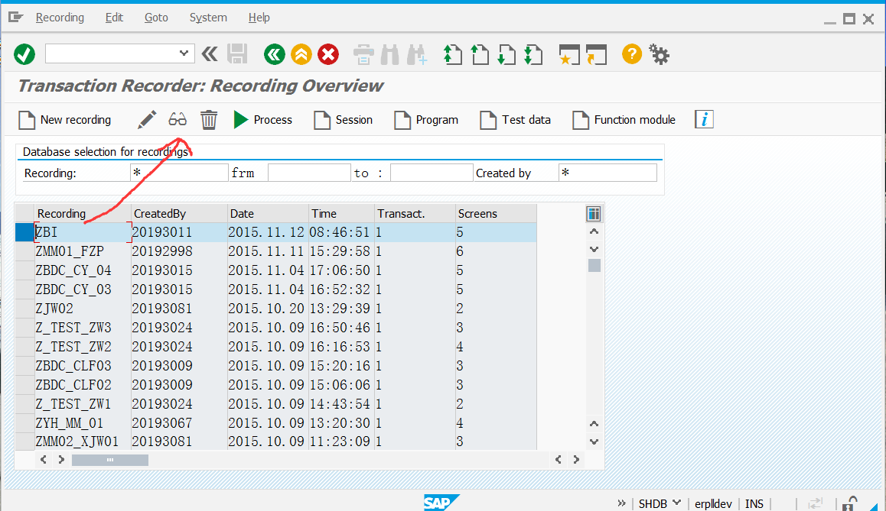Click the table column settings icon
The width and height of the screenshot is (886, 511).
[594, 214]
